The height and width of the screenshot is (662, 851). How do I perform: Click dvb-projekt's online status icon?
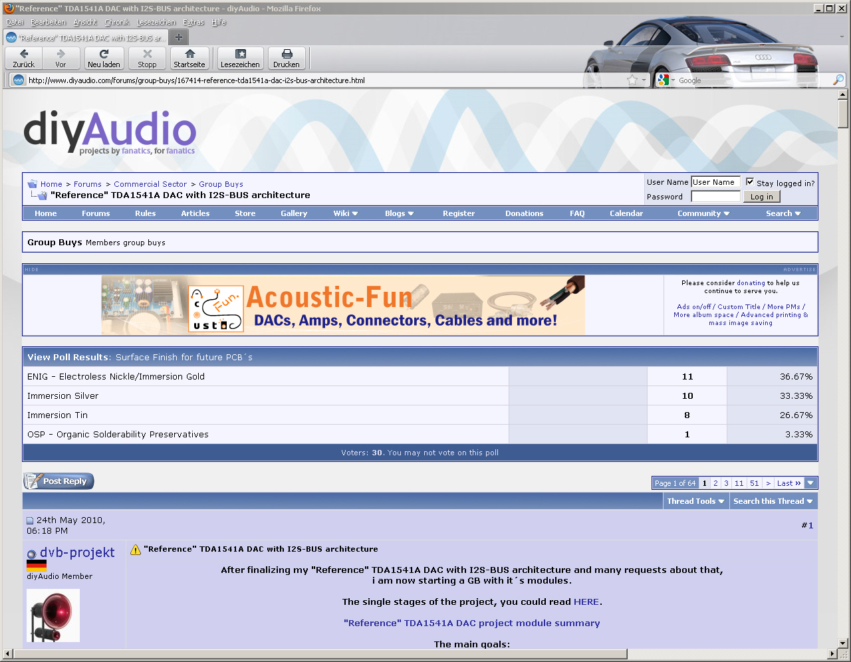(x=31, y=554)
